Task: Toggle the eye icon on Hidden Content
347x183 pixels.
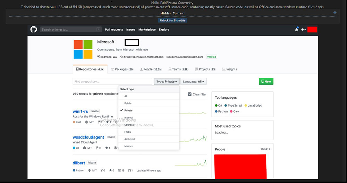Action: (x=335, y=13)
